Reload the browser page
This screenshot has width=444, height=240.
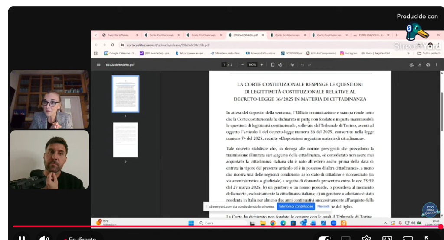pos(113,45)
